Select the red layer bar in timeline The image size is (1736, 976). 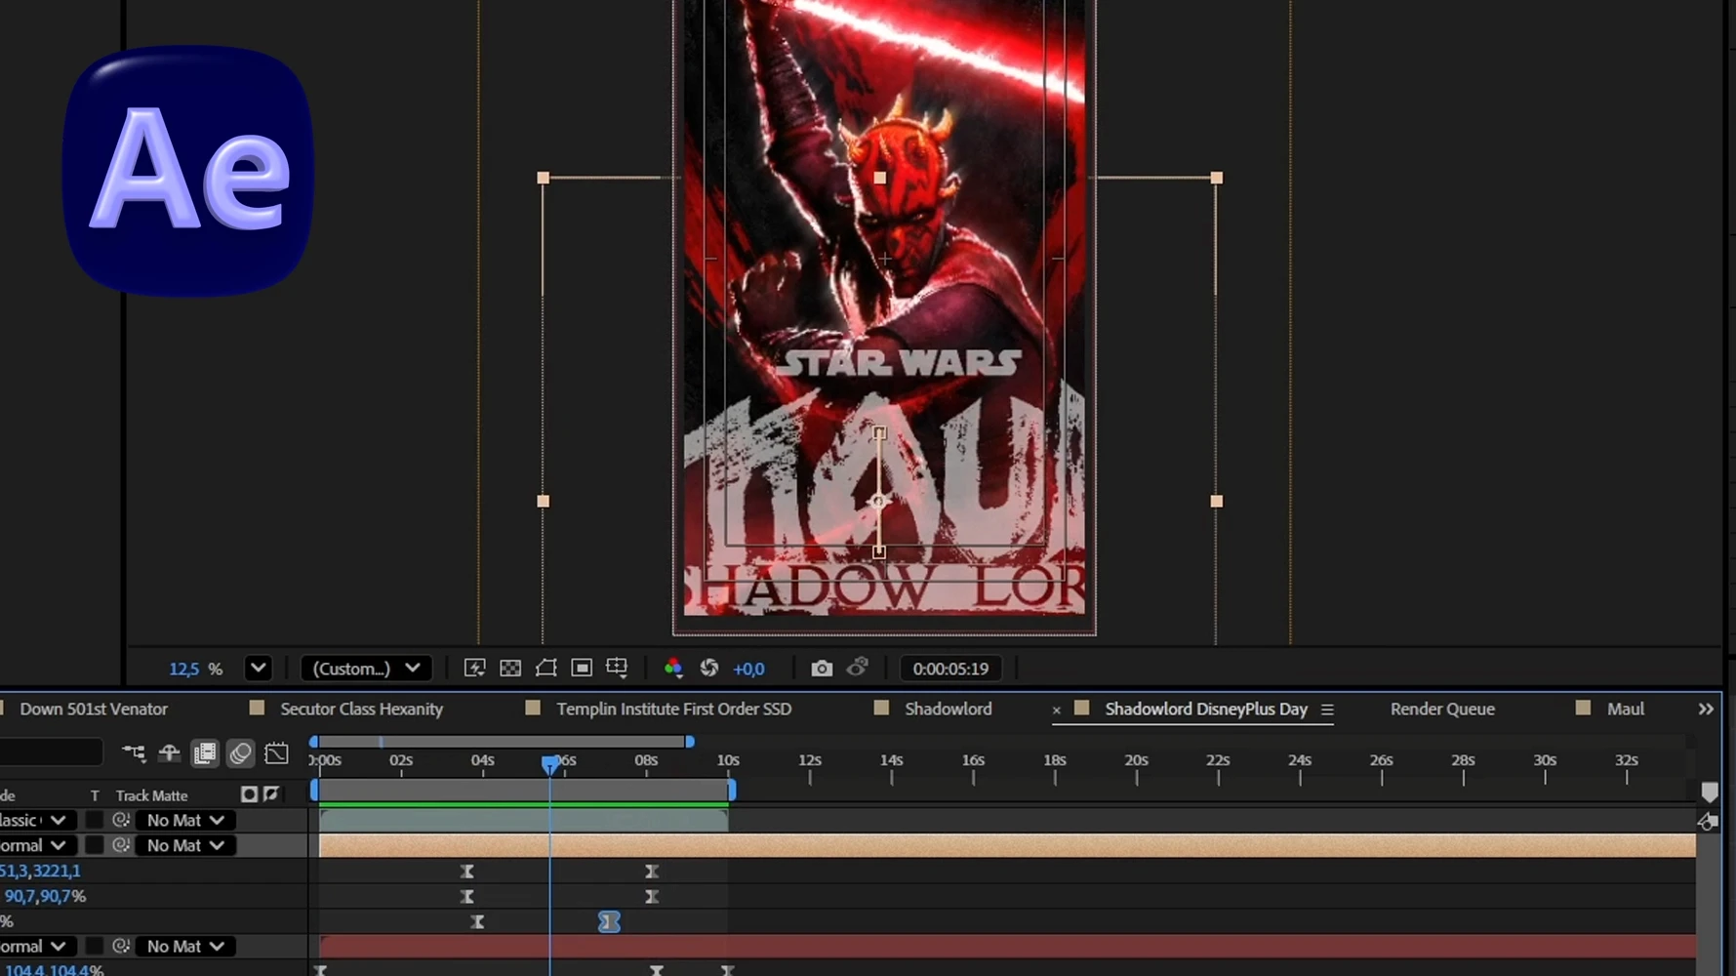pos(1007,946)
